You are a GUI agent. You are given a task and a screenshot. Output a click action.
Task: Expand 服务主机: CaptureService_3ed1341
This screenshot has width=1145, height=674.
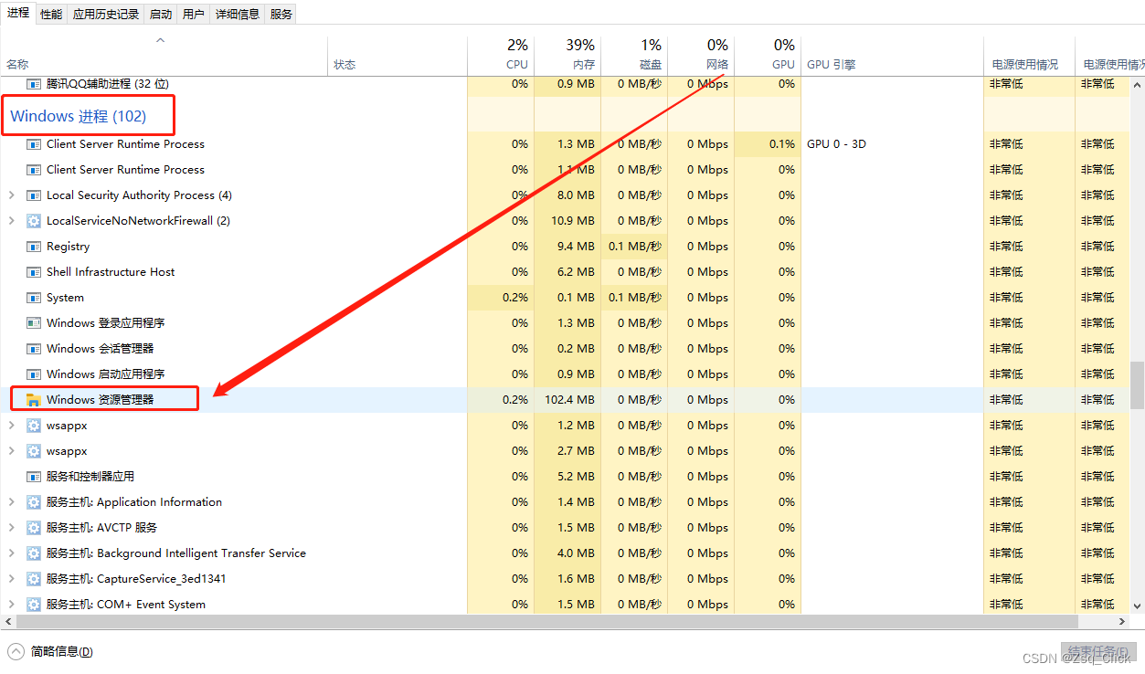click(11, 579)
